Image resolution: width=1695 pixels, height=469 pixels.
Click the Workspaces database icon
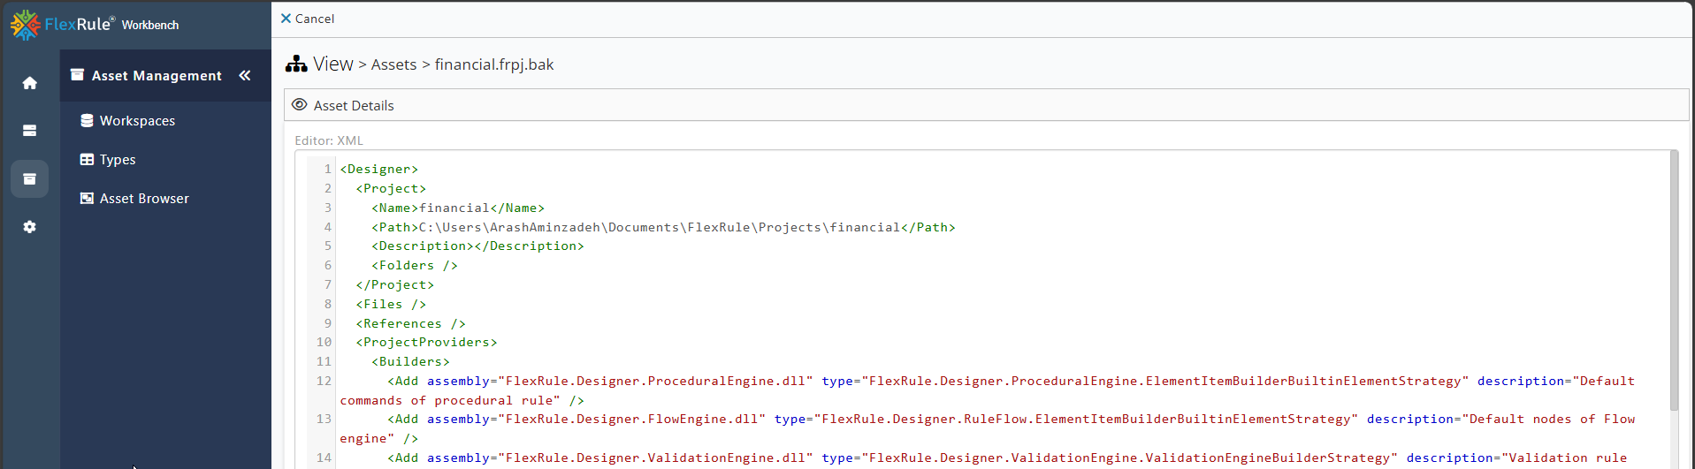click(x=87, y=121)
